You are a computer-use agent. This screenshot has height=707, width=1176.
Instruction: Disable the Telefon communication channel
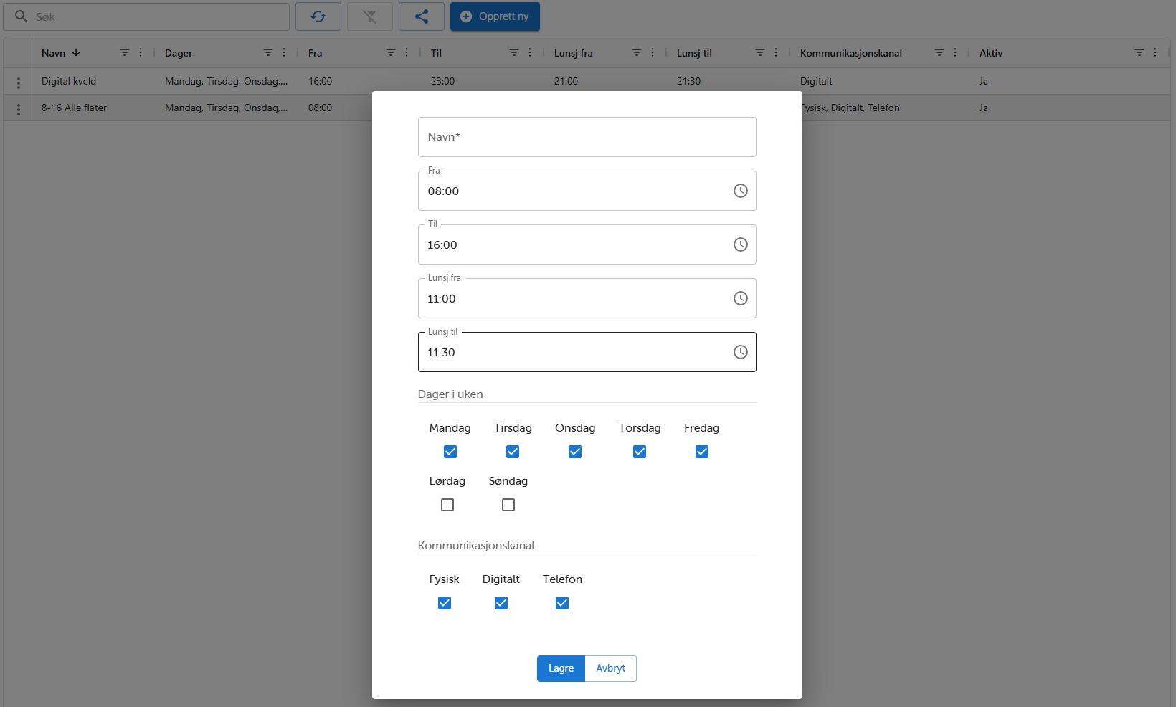coord(561,603)
